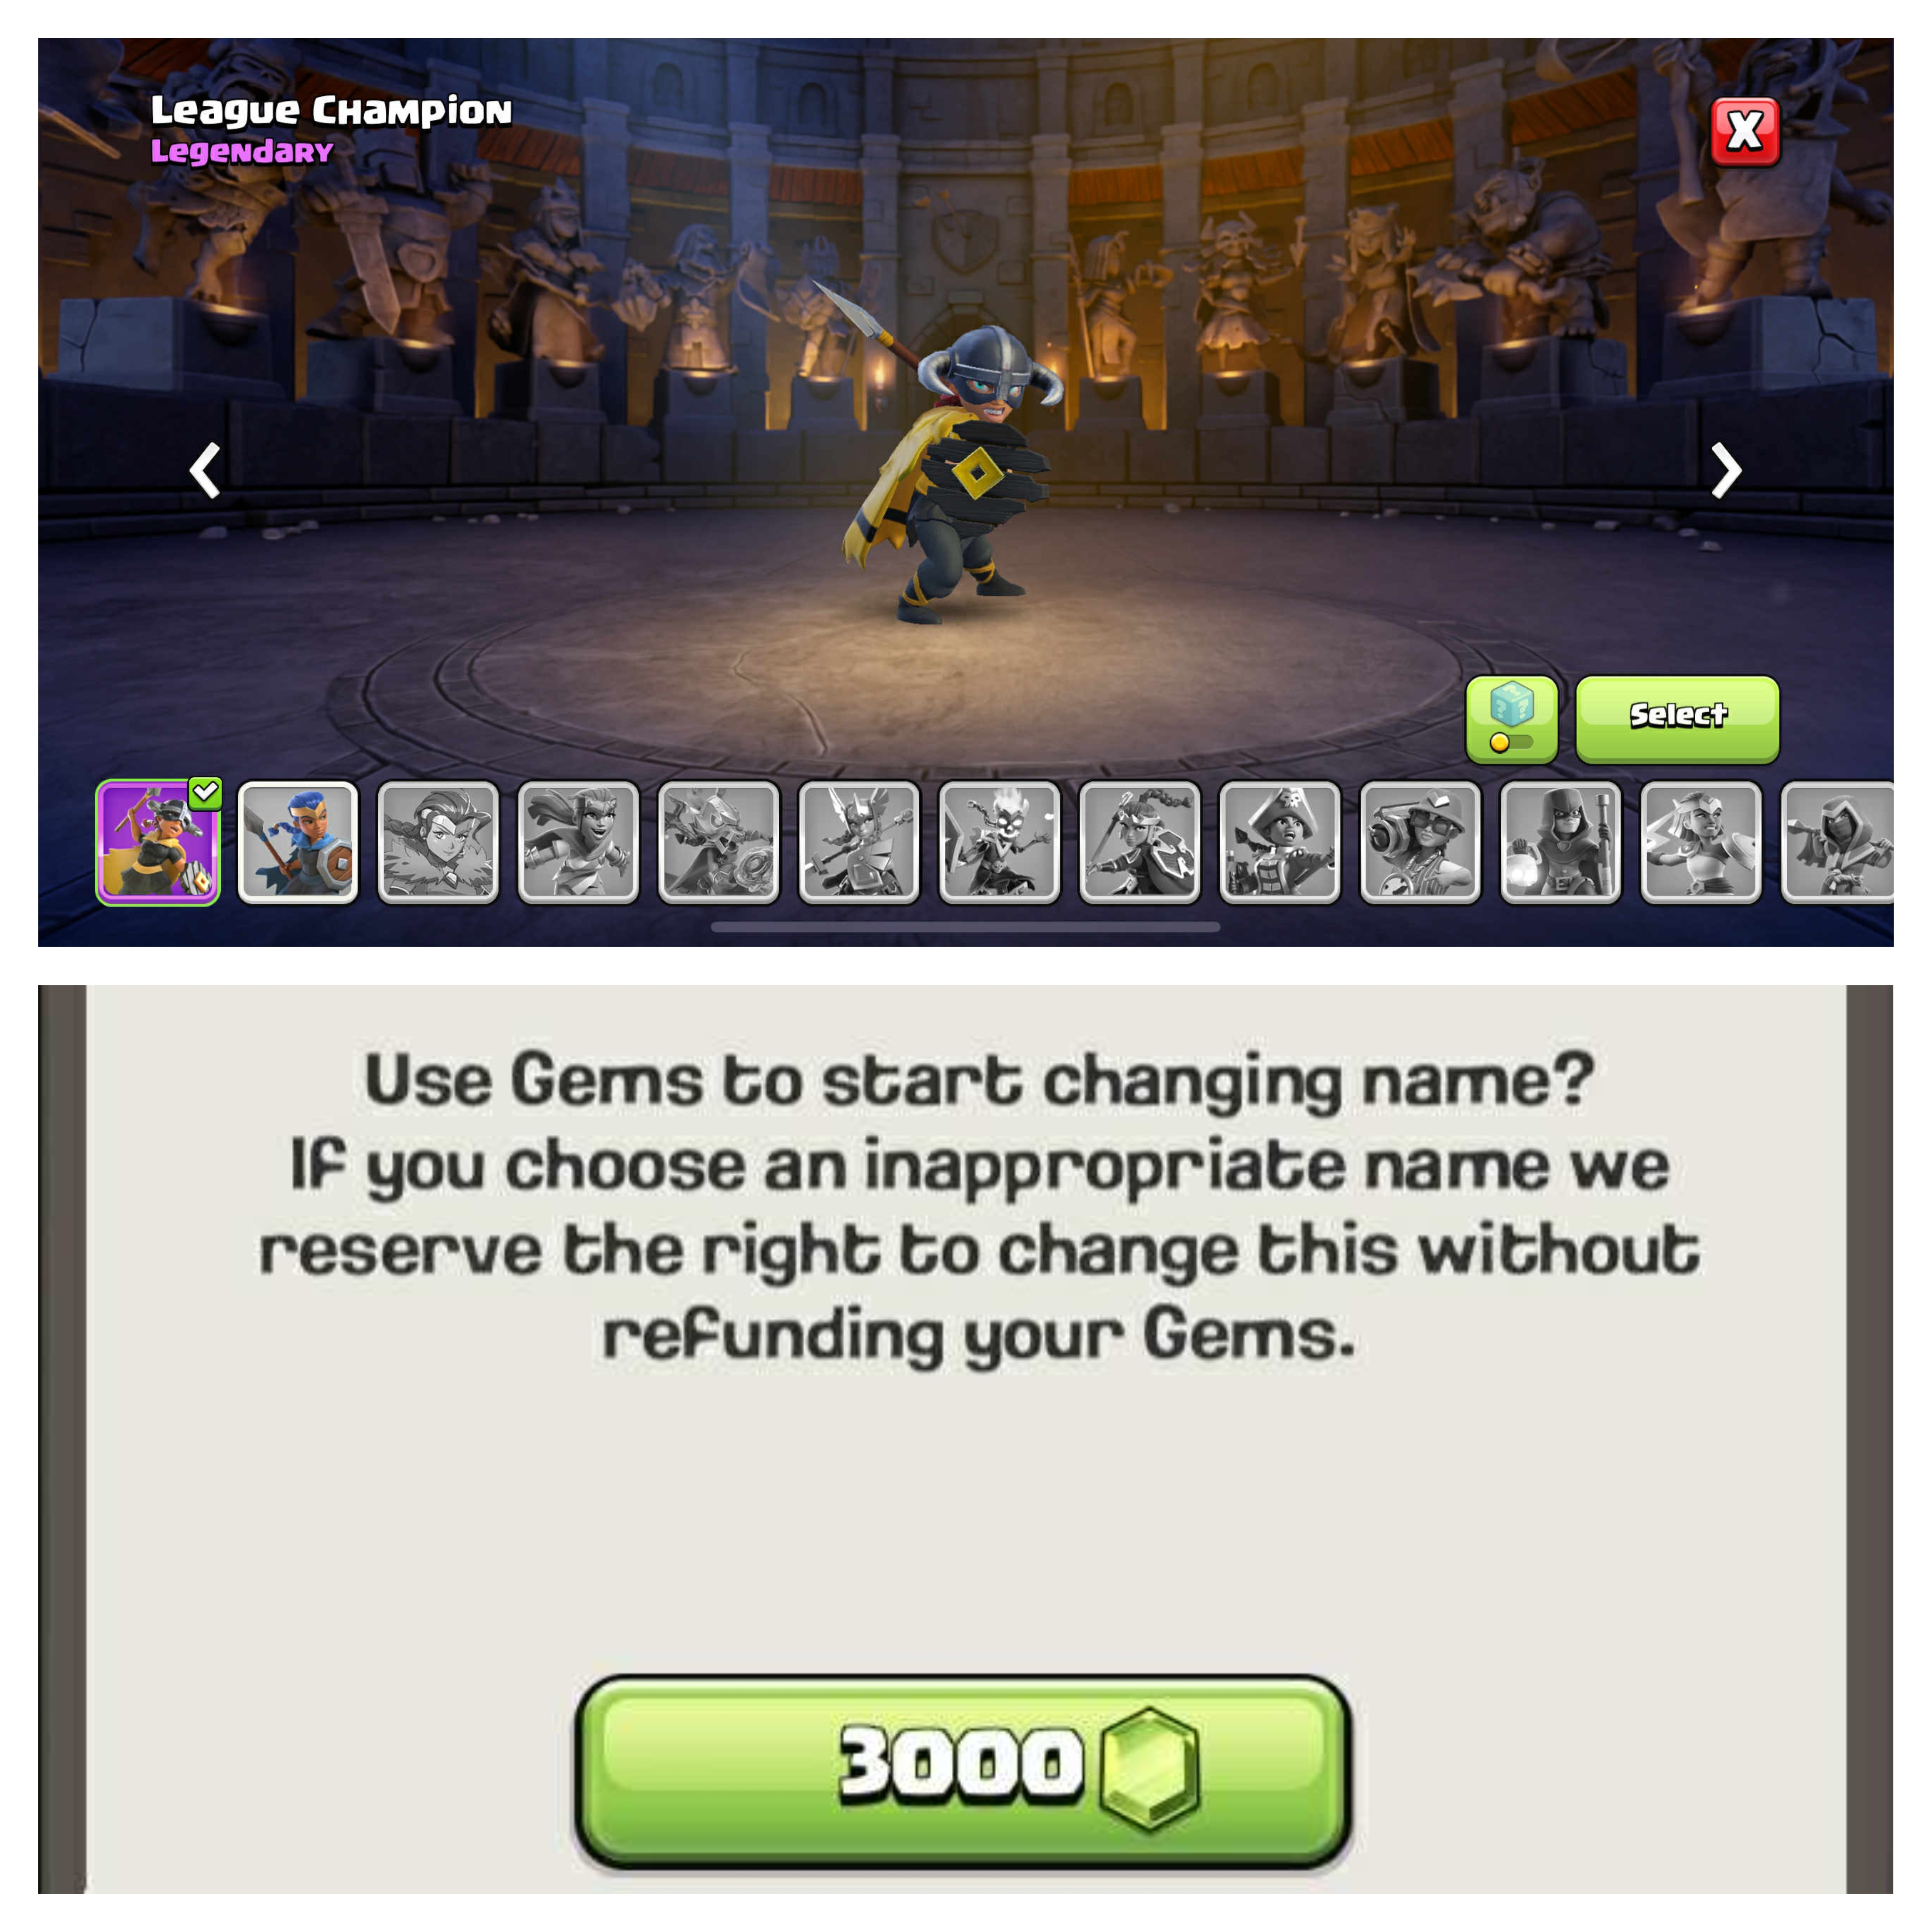The width and height of the screenshot is (1932, 1932).
Task: Confirm name change for 3000 gems
Action: pos(963,1771)
